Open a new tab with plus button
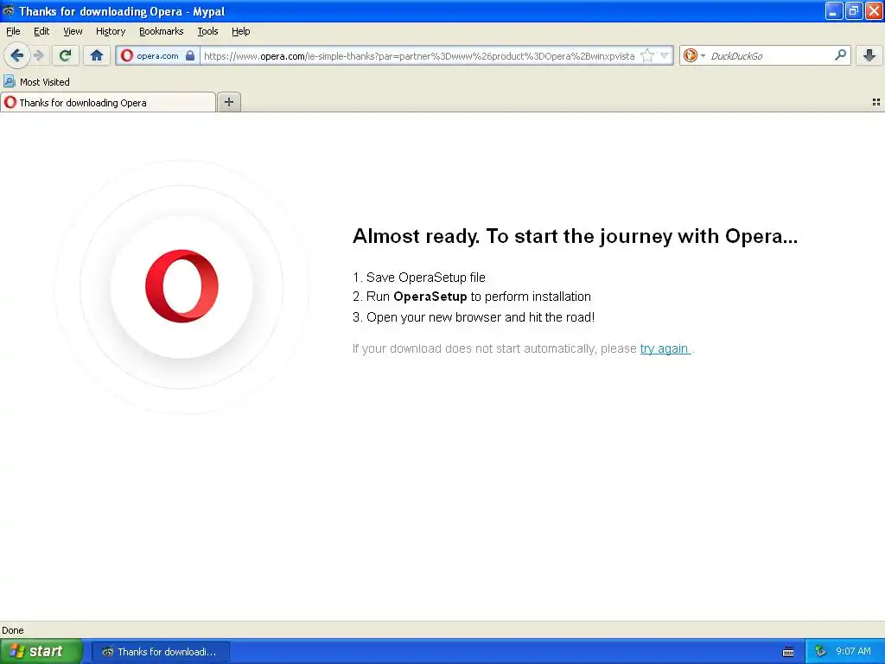The width and height of the screenshot is (885, 664). [228, 102]
